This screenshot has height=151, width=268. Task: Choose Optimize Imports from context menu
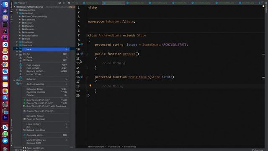(46, 92)
